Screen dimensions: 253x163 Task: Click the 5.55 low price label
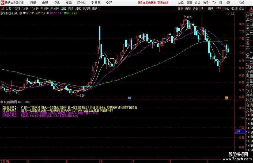pos(82,95)
